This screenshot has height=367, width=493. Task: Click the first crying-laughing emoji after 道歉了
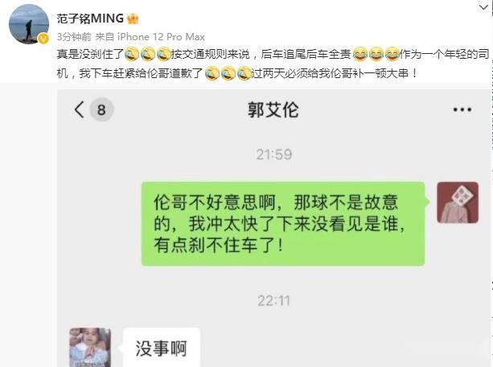point(212,73)
